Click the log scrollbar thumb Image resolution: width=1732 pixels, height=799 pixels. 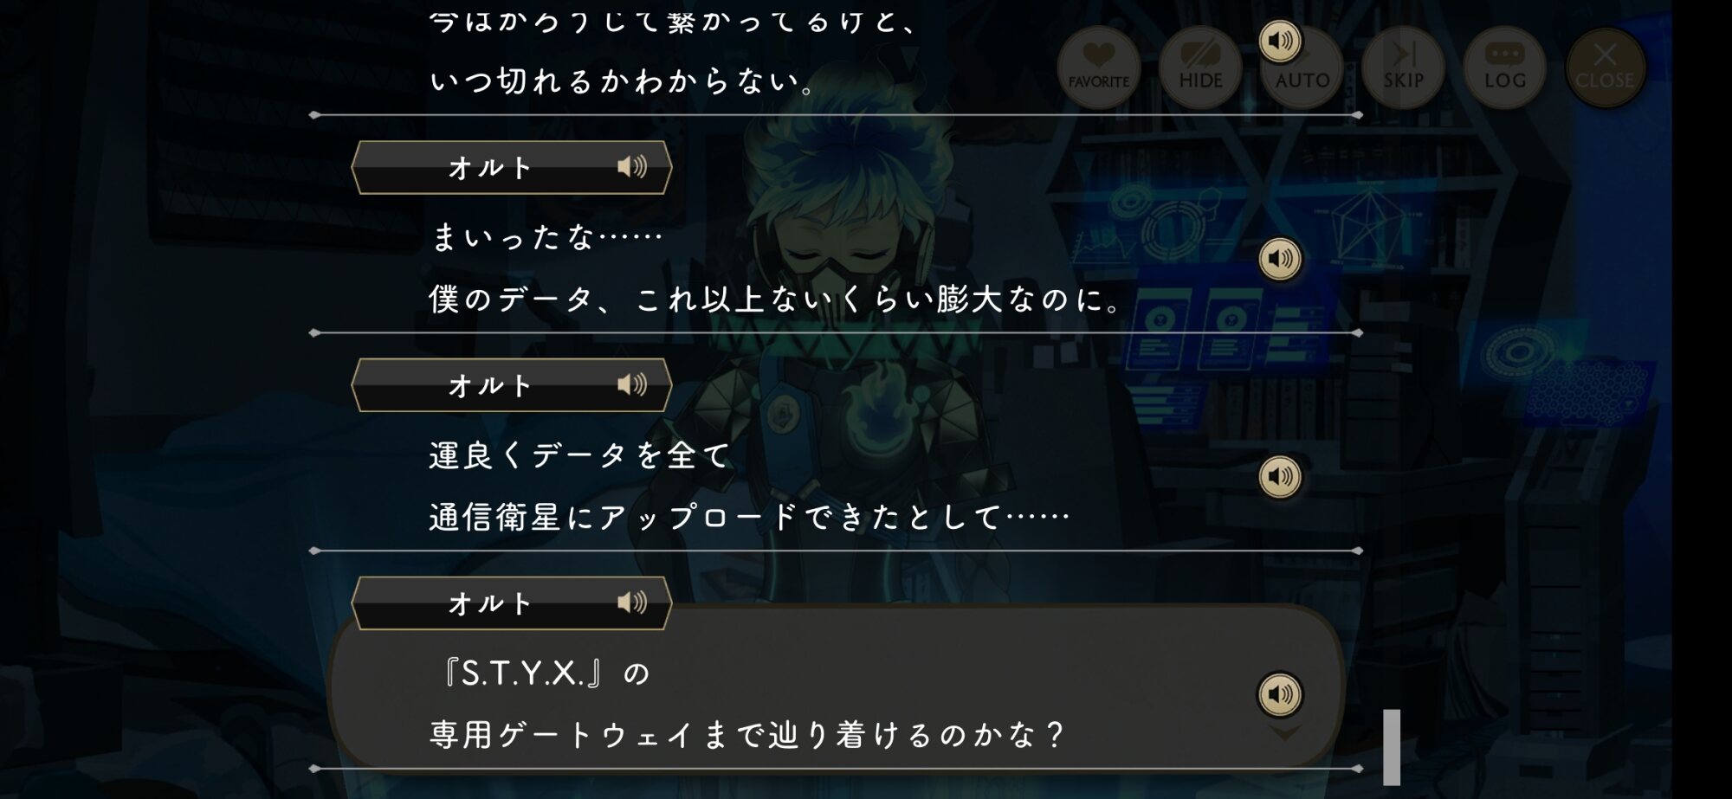click(x=1392, y=747)
